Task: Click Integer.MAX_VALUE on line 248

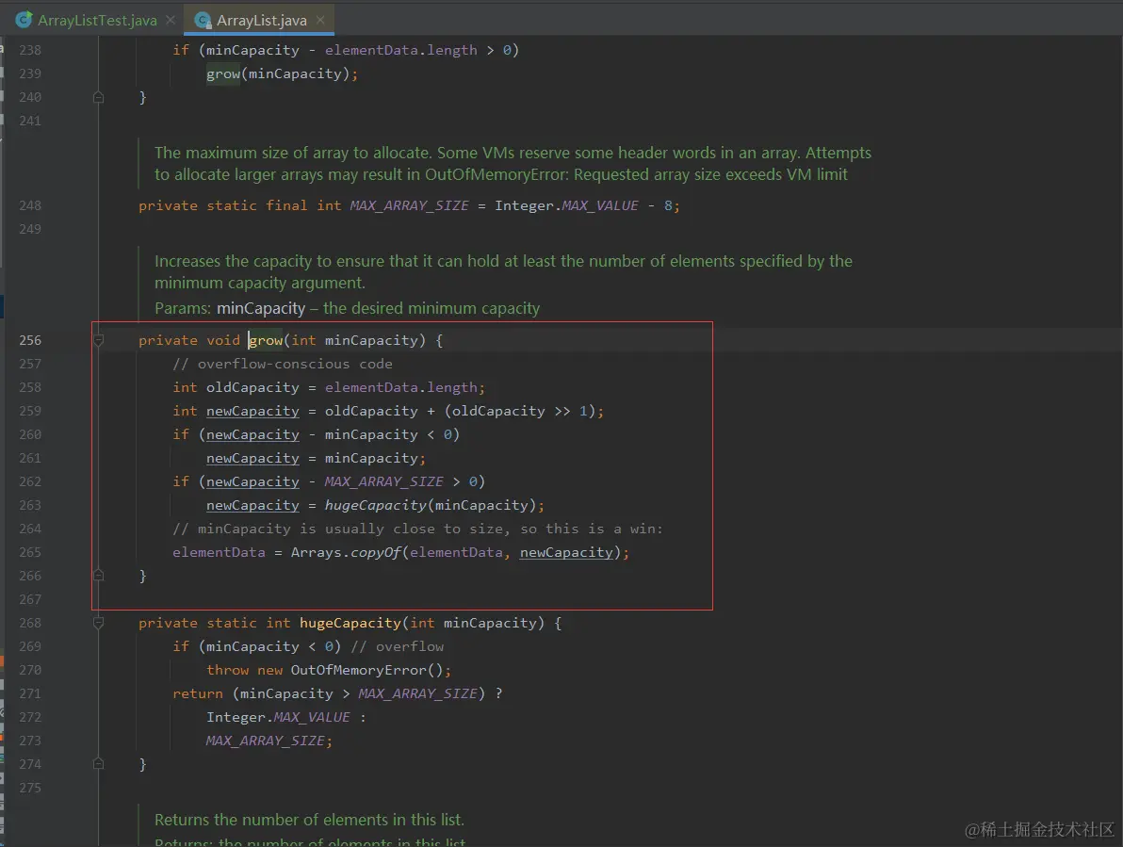Action: (x=566, y=205)
